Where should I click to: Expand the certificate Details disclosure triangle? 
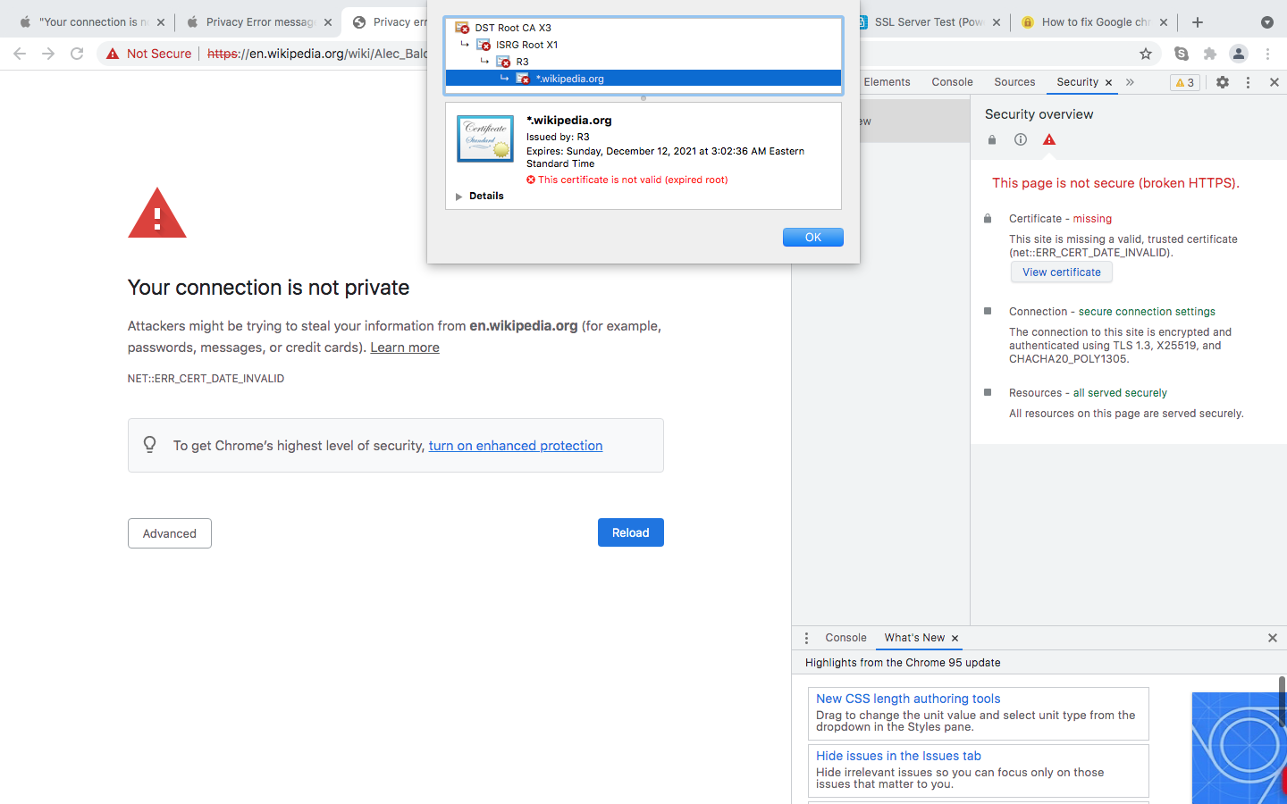(x=458, y=197)
